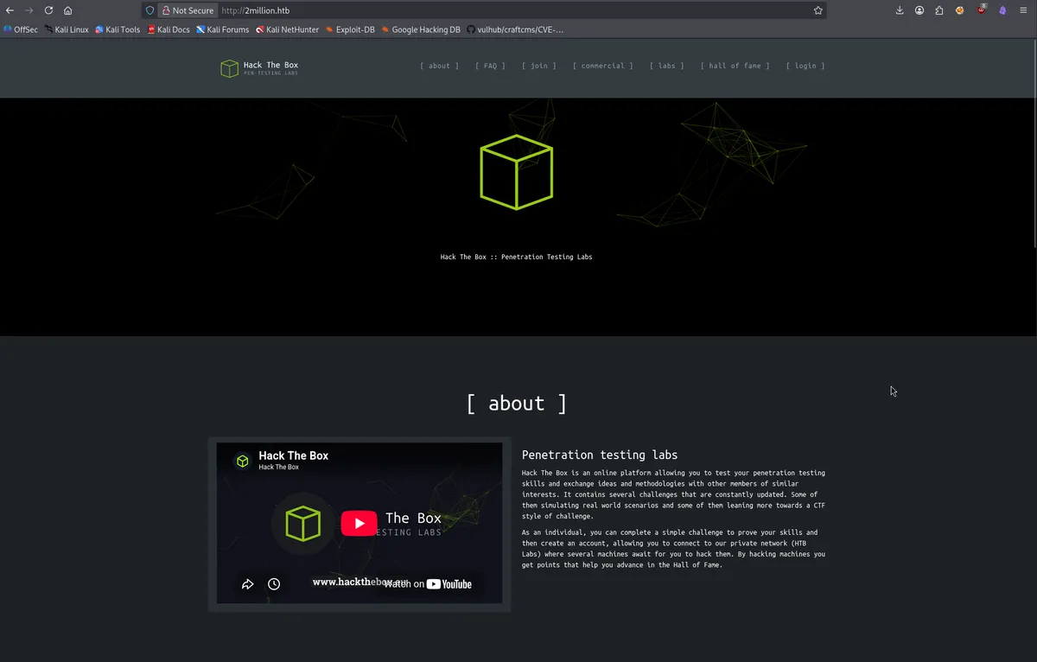
Task: Open the Exploit-DB bookmark
Action: 350,29
